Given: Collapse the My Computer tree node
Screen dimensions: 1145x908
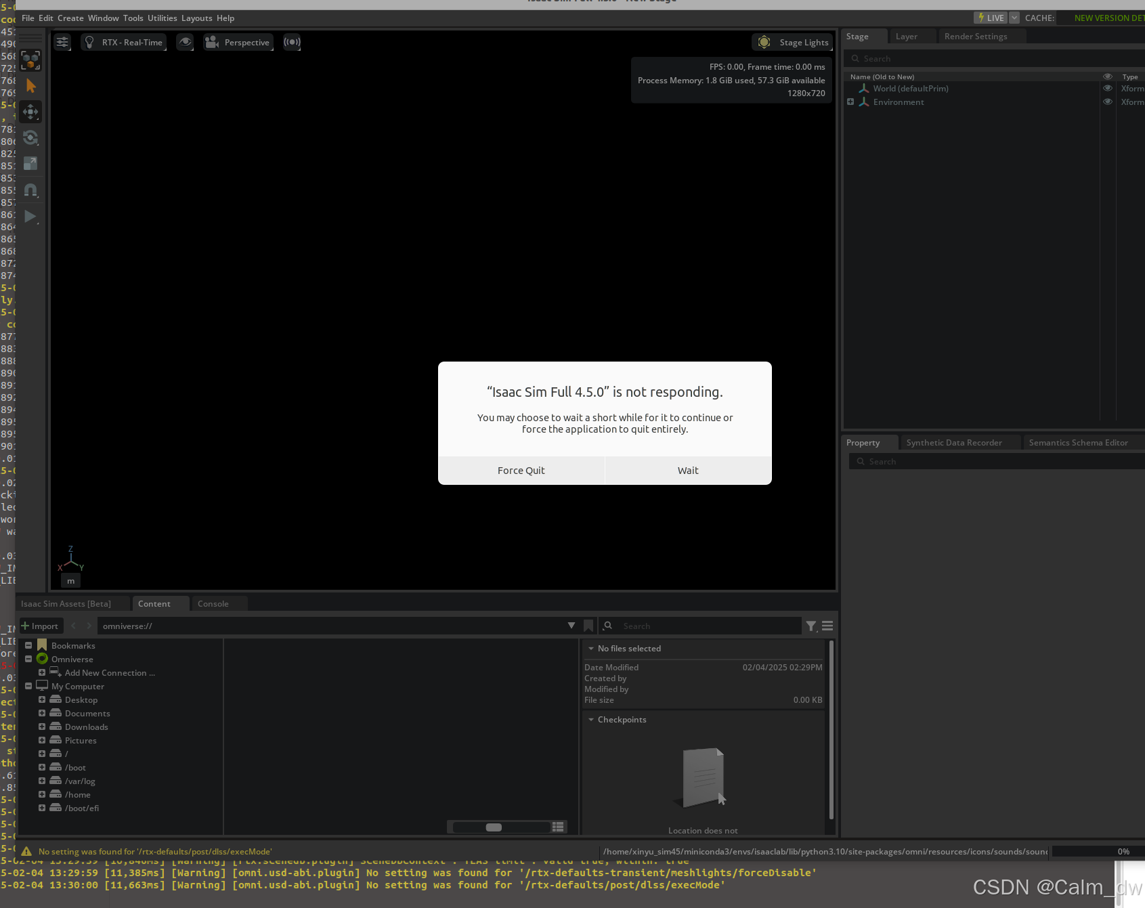Looking at the screenshot, I should coord(28,687).
